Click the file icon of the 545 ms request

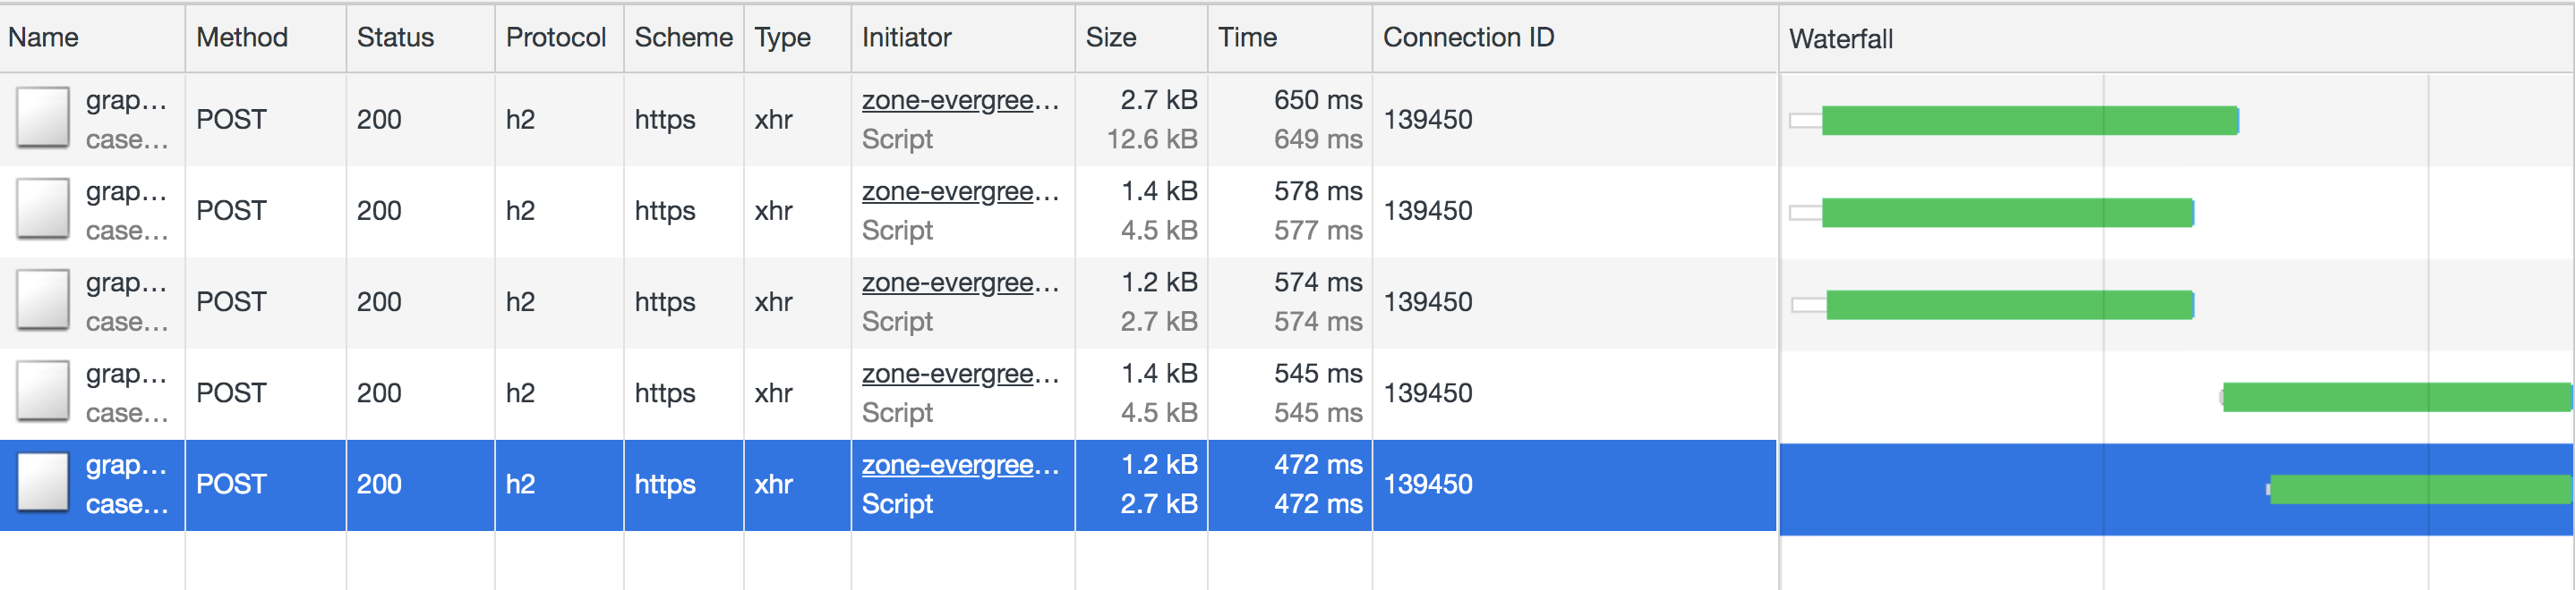click(43, 392)
